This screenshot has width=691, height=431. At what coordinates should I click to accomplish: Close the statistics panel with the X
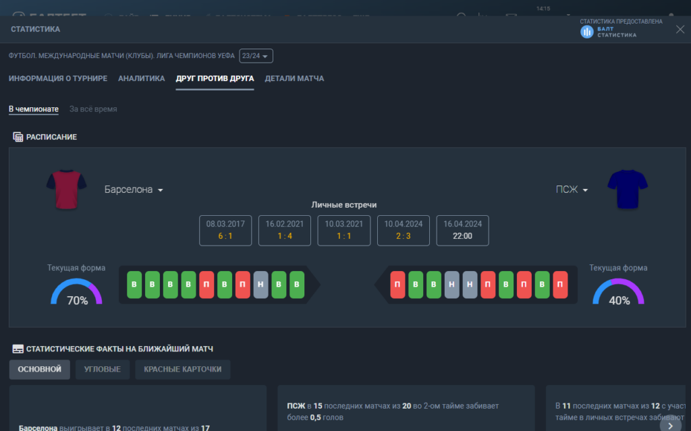pos(680,30)
